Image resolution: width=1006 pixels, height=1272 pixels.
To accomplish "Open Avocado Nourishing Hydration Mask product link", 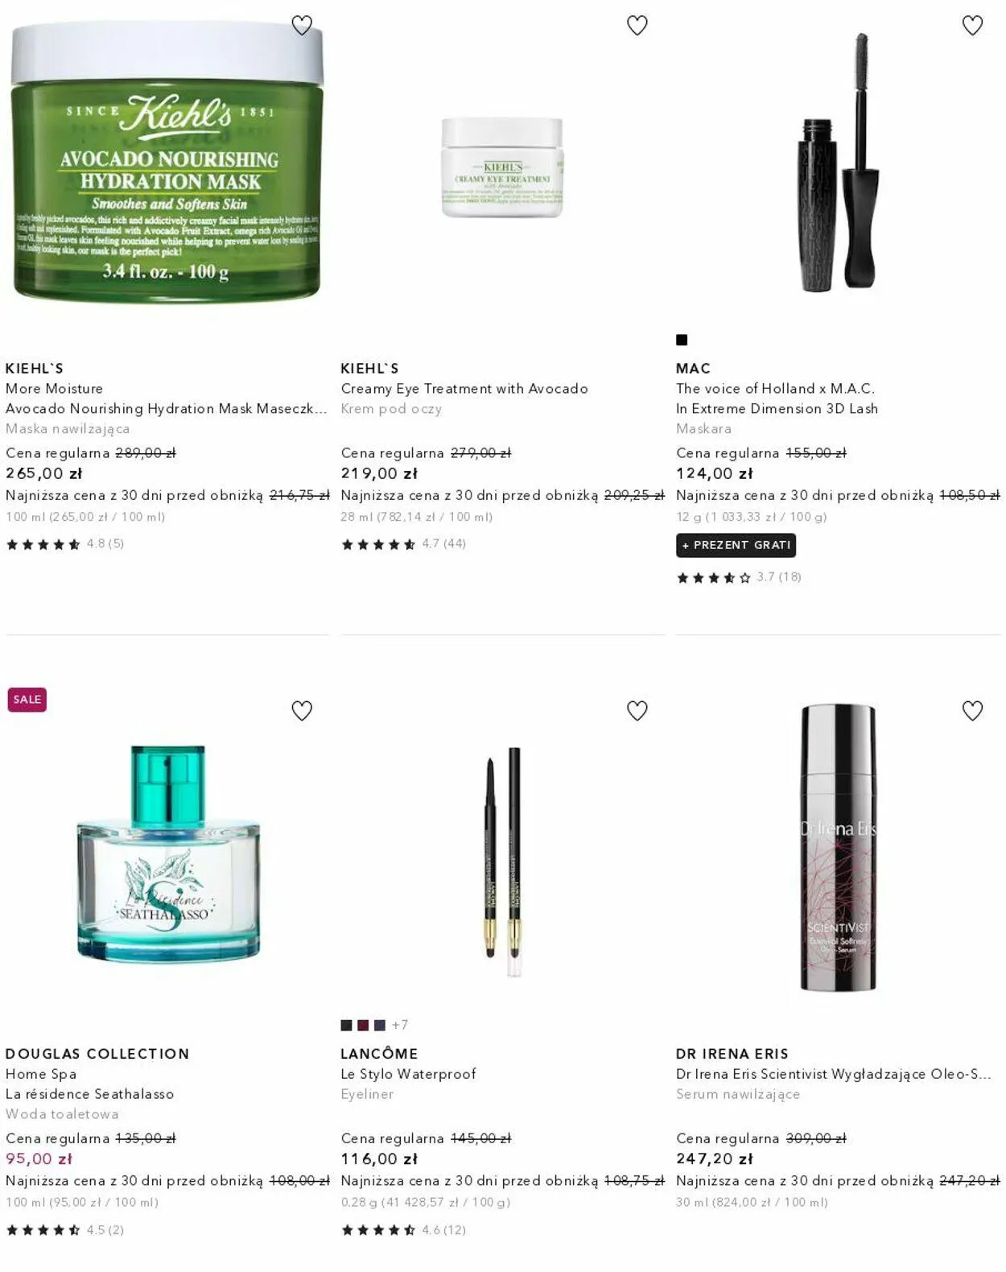I will pyautogui.click(x=166, y=409).
